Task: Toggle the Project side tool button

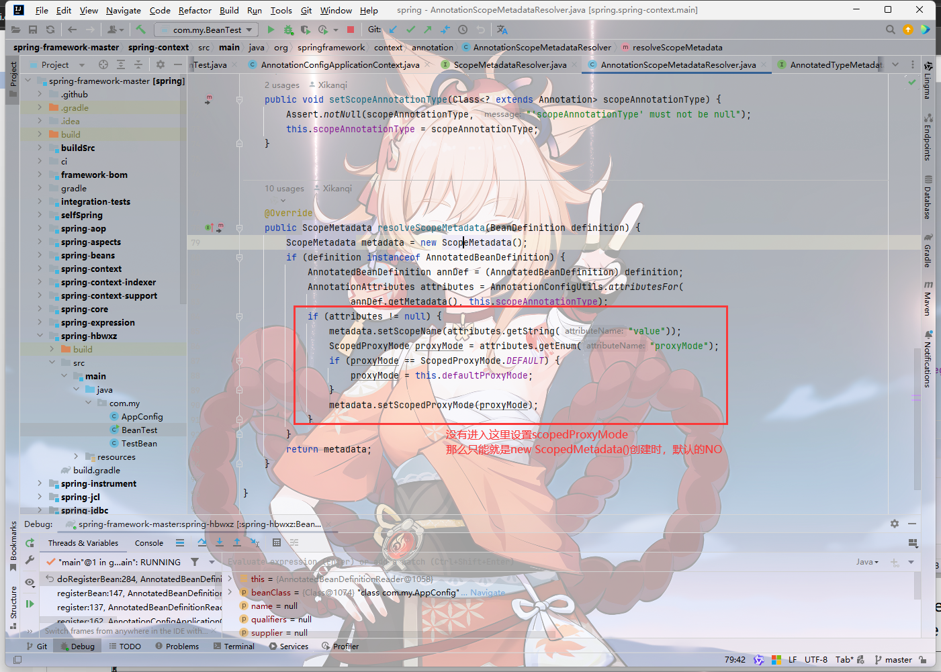Action: [x=13, y=79]
